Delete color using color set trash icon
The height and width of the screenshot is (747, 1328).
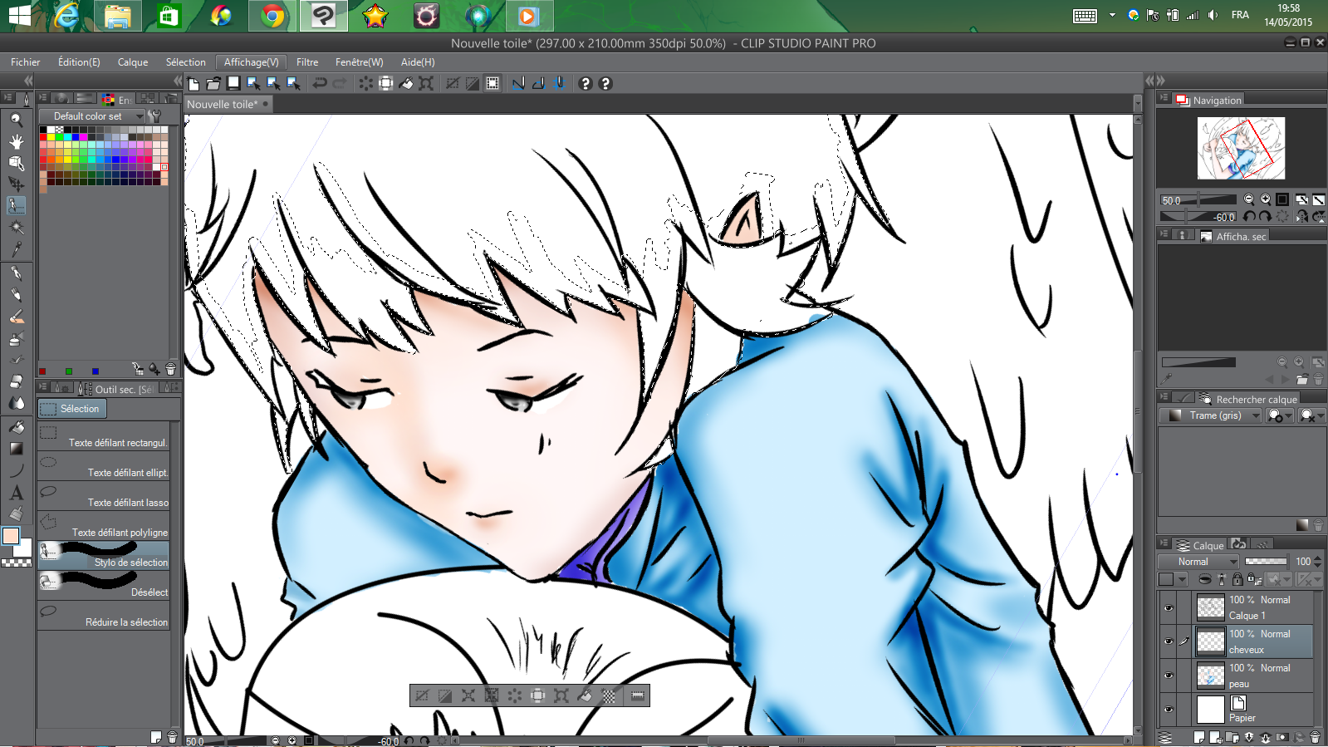pyautogui.click(x=170, y=369)
